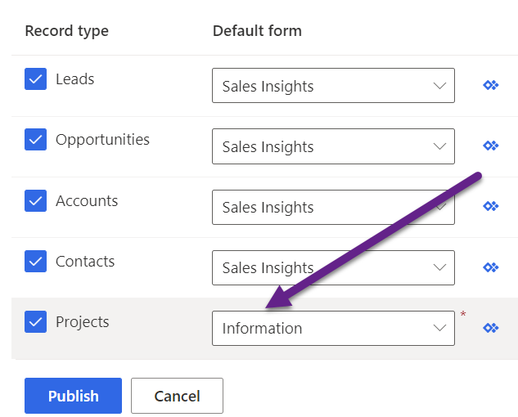Open the Accounts default form dropdown
This screenshot has height=417, width=518.
coord(333,207)
